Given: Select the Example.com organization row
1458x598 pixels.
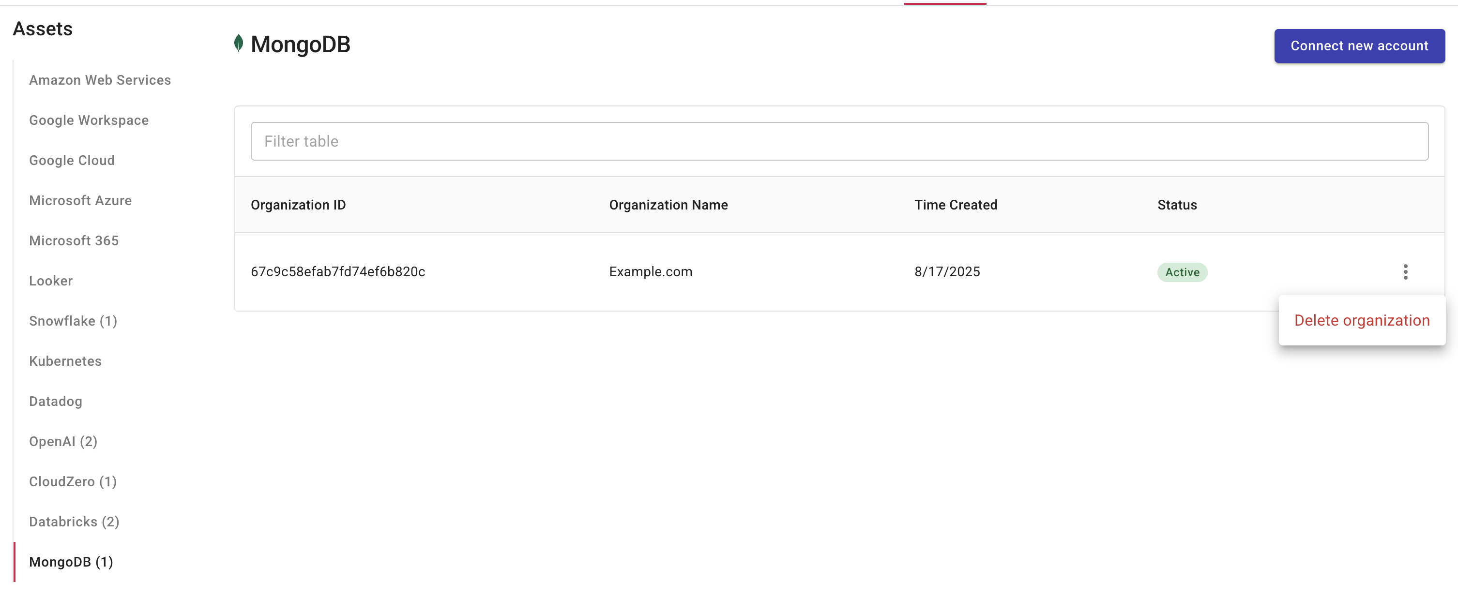Looking at the screenshot, I should pyautogui.click(x=650, y=272).
